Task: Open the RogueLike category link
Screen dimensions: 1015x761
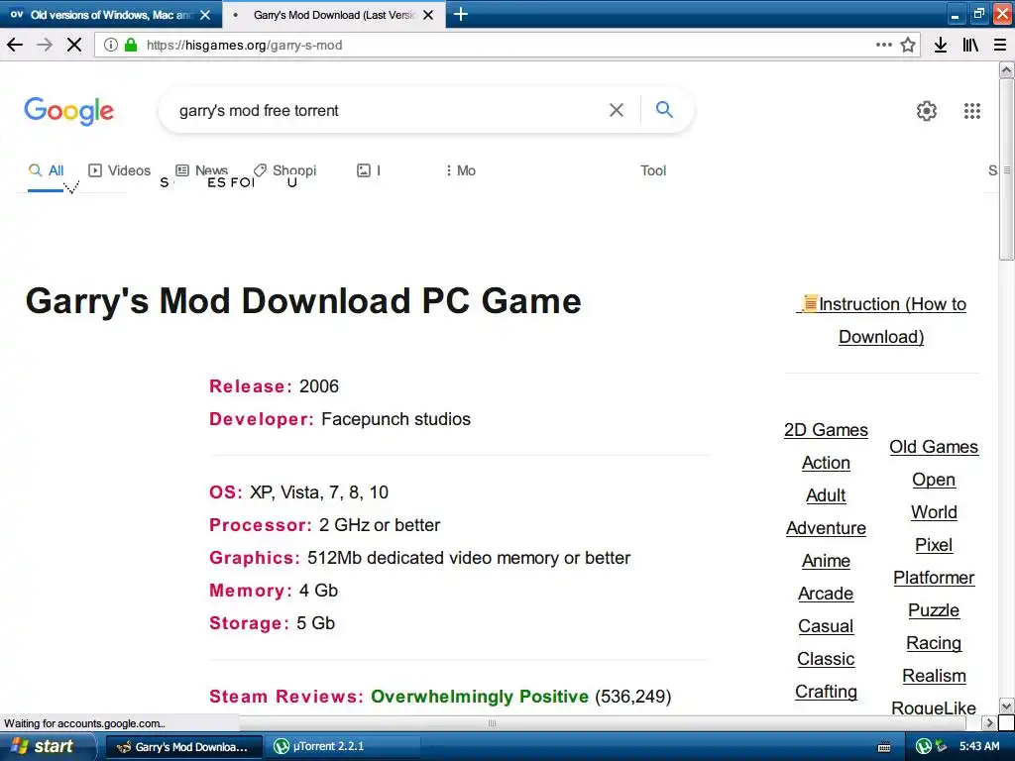Action: click(x=934, y=707)
